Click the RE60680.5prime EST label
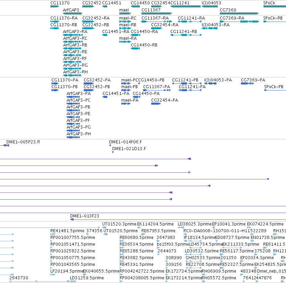This screenshot has width=286, height=283. pos(137,238)
